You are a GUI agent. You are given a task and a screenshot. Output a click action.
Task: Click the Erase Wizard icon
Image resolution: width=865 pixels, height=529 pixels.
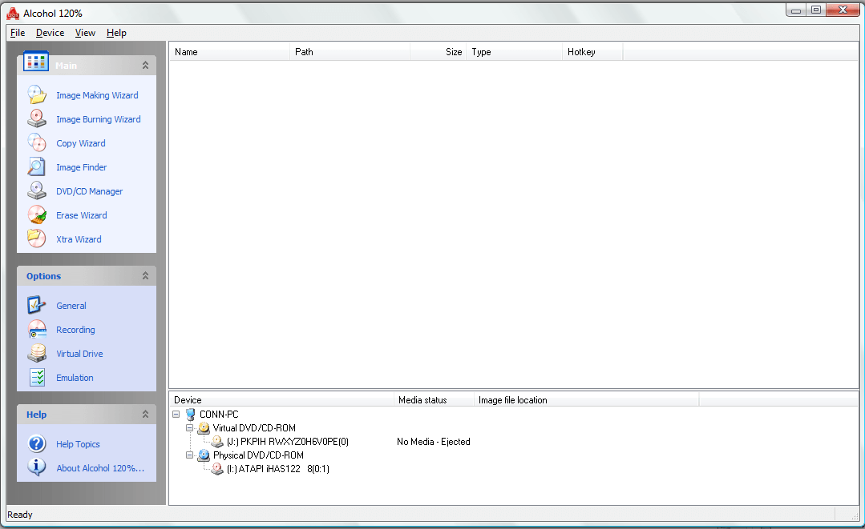[37, 215]
